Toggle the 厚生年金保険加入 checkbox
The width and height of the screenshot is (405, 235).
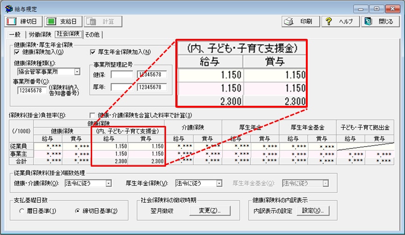pos(93,52)
